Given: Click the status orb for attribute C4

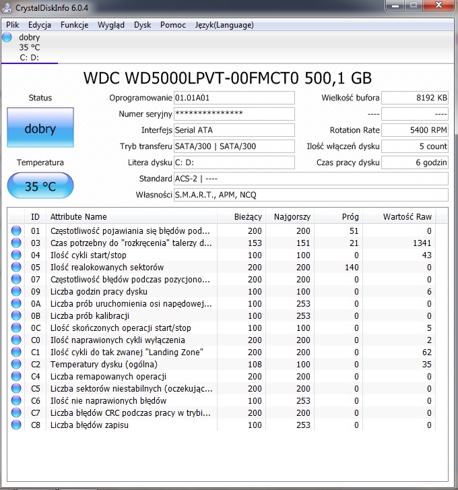Looking at the screenshot, I should tap(16, 376).
